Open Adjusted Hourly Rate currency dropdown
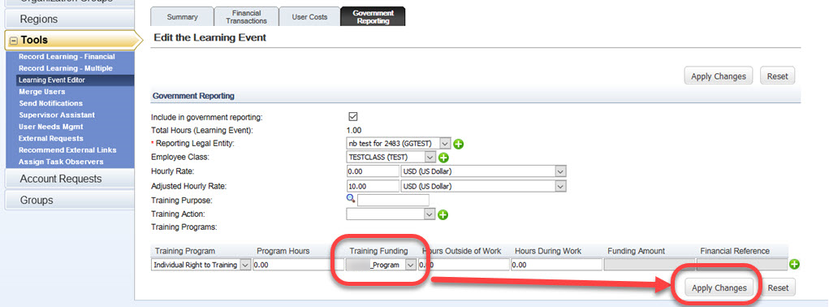The image size is (829, 307). (560, 186)
